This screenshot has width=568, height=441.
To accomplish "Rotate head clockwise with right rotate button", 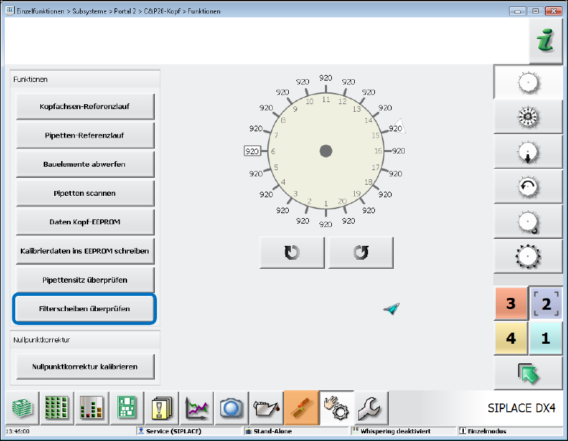I will tap(360, 253).
